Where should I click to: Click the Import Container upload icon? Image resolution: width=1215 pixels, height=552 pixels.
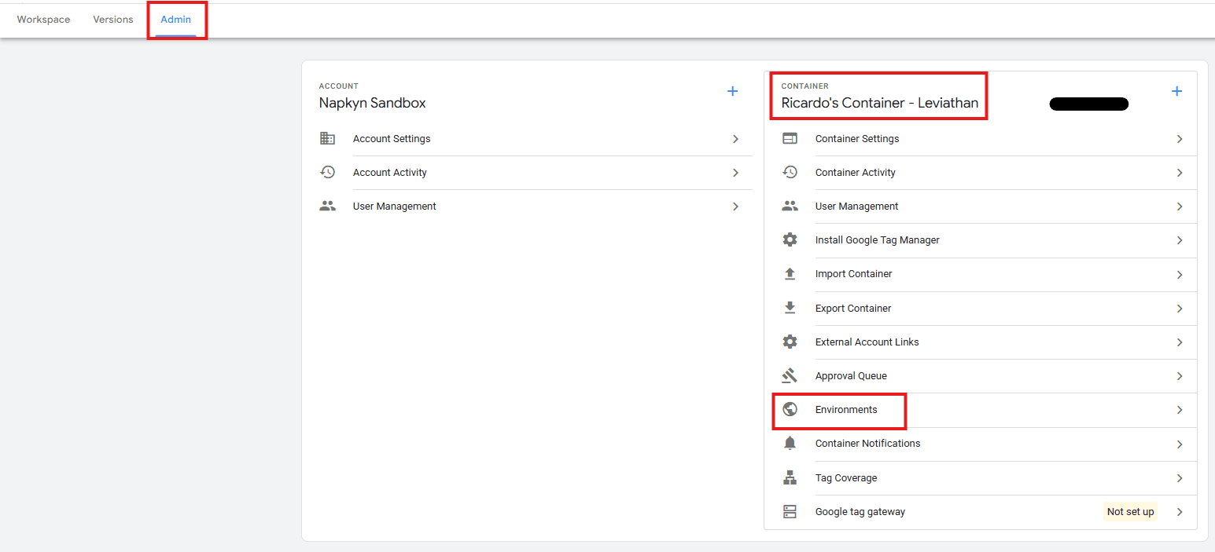pyautogui.click(x=790, y=273)
